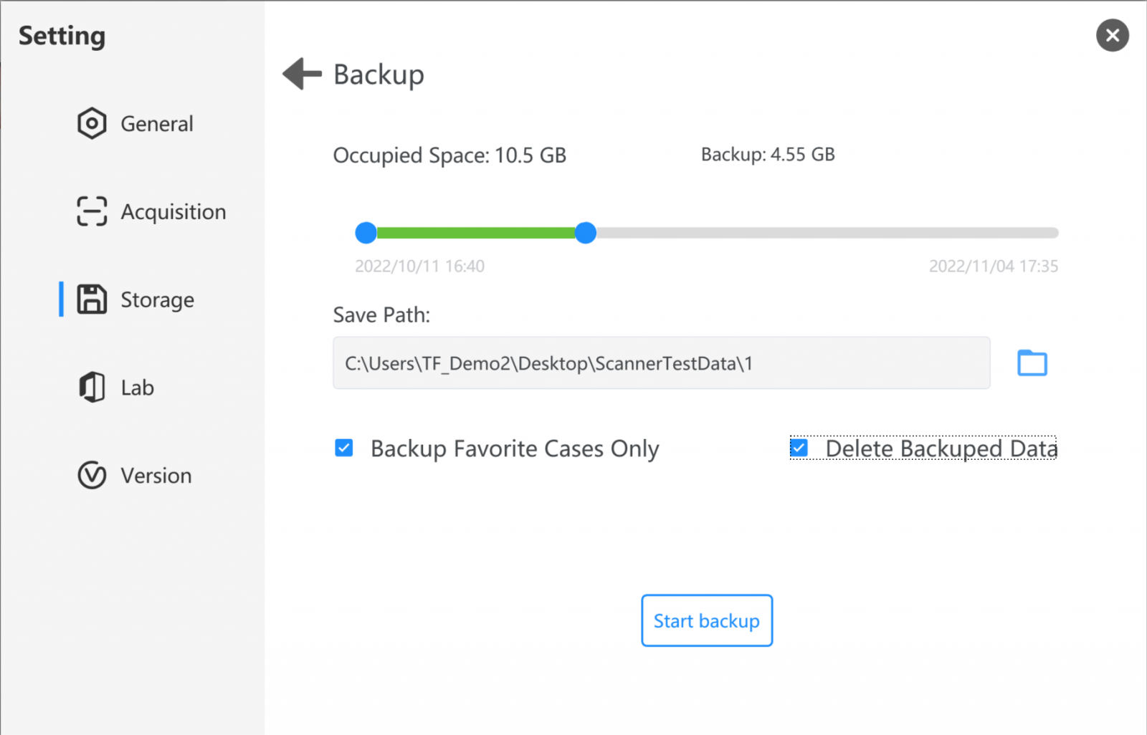Click the end date 2022/11/04 17:35

994,266
